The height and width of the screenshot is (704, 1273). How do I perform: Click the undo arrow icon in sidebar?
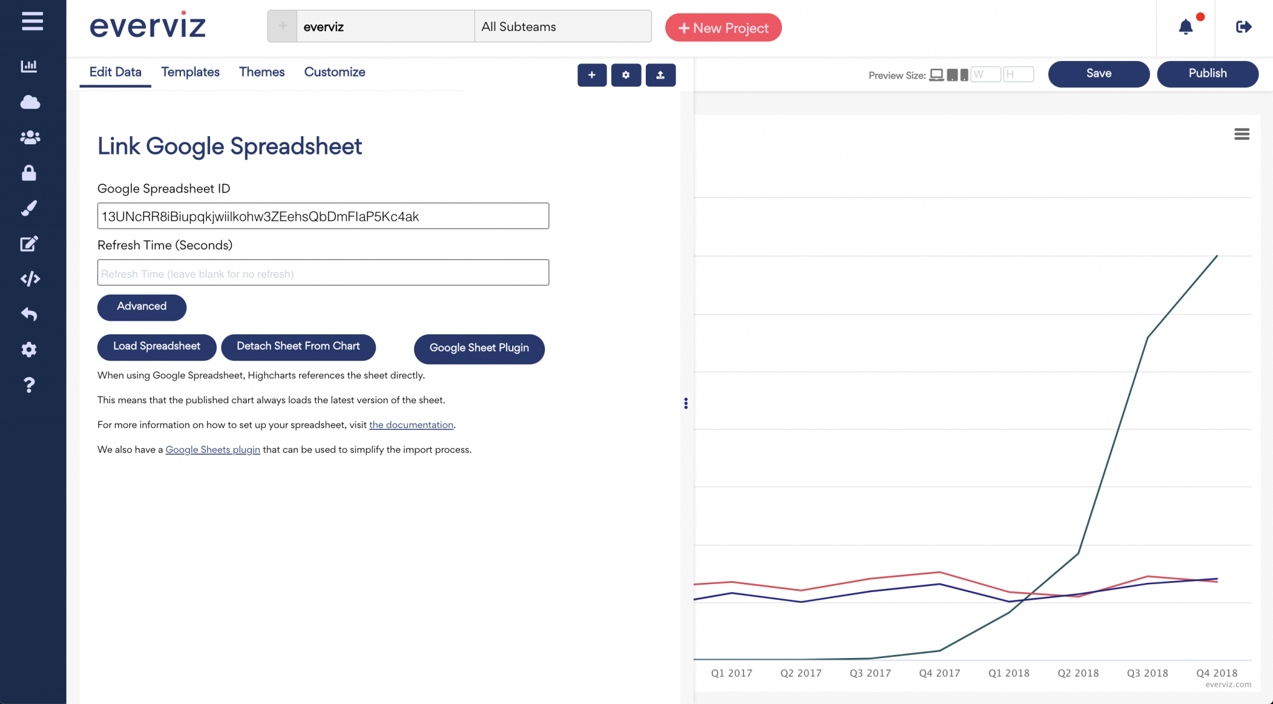[x=29, y=314]
